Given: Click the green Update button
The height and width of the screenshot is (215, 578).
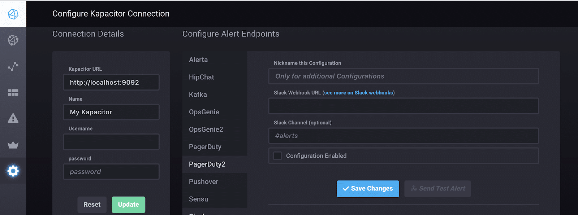Looking at the screenshot, I should point(128,205).
